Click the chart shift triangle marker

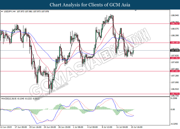[136, 11]
